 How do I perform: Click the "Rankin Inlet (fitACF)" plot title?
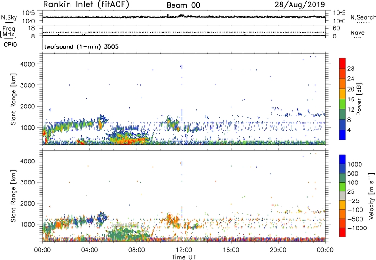coord(86,5)
